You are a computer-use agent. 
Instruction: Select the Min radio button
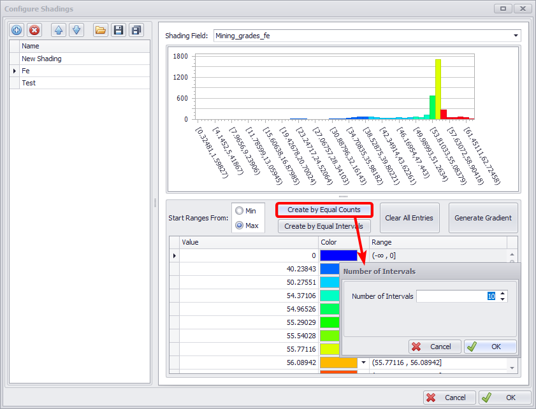point(240,211)
